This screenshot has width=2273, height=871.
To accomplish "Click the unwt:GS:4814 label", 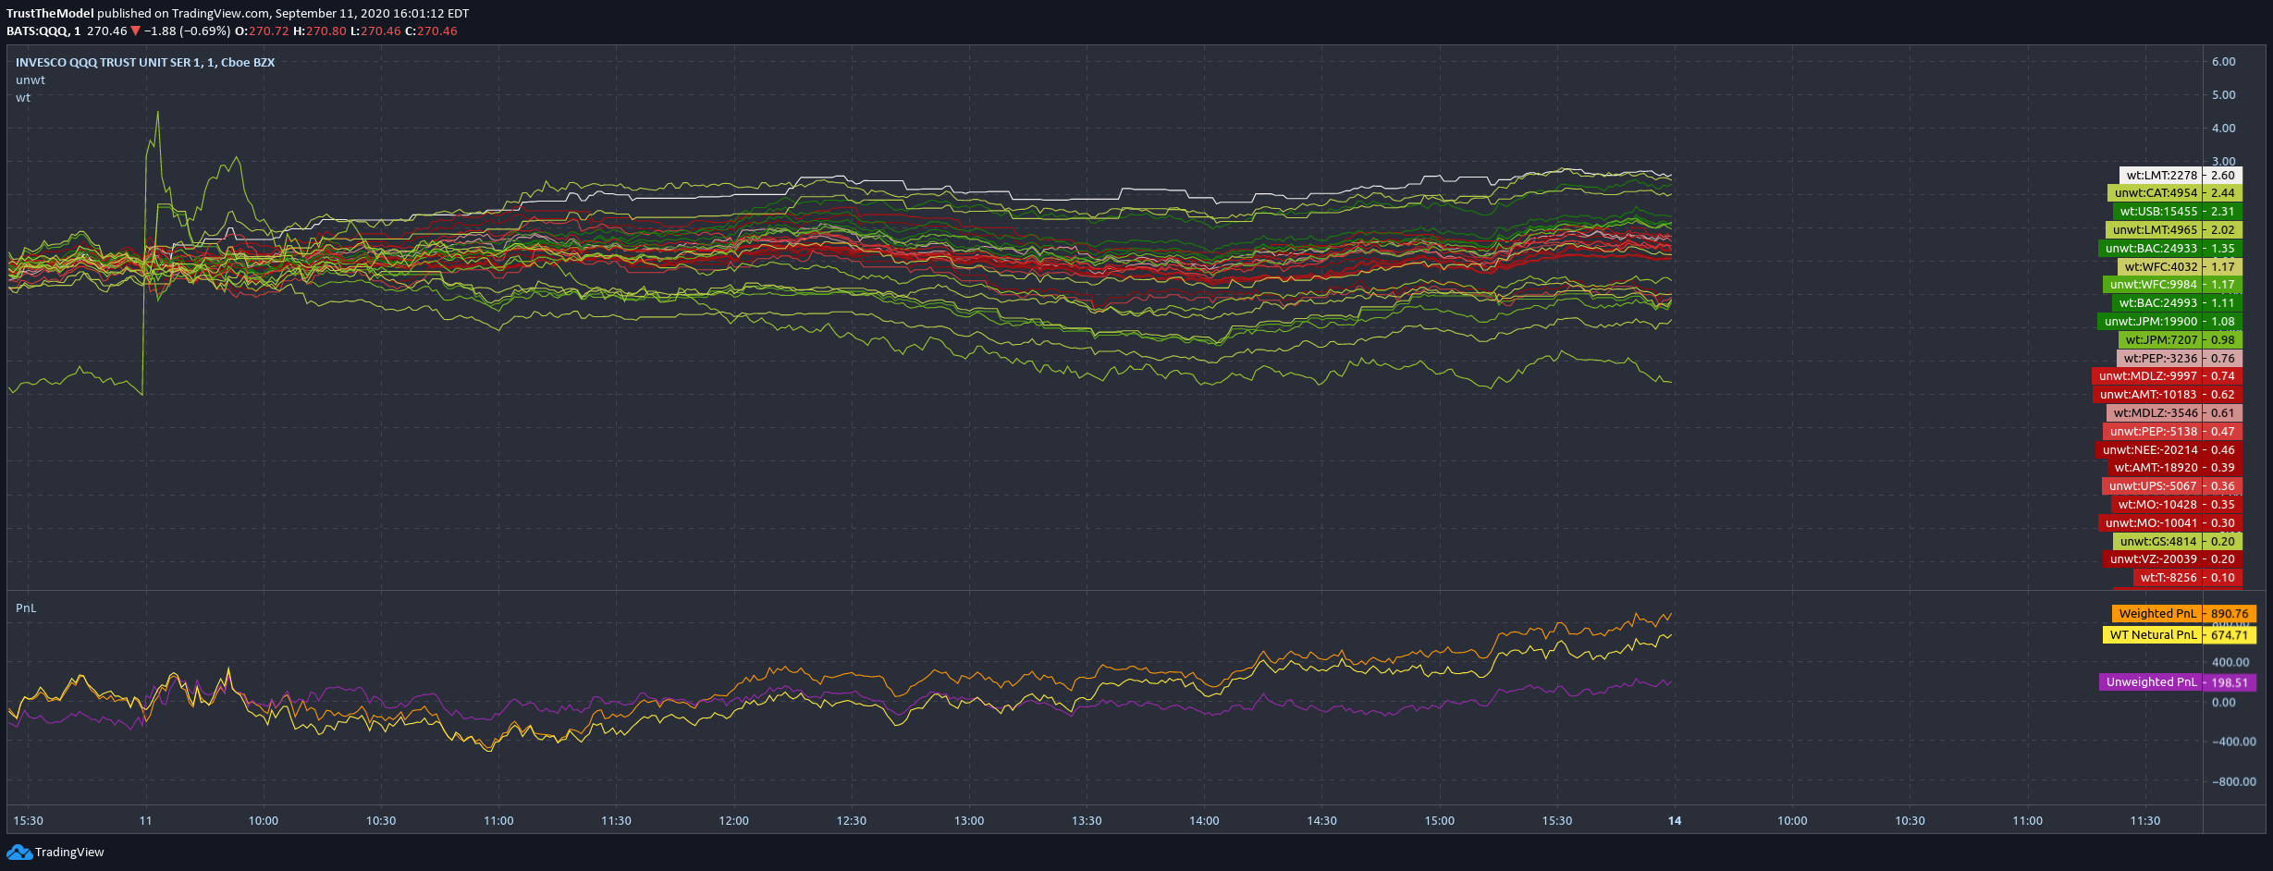I will click(x=2158, y=542).
